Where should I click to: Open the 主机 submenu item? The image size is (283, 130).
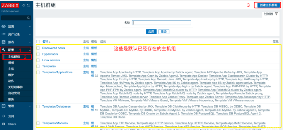coord(11,69)
